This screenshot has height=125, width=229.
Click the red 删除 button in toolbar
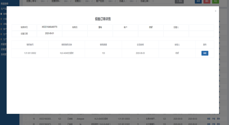pos(207,1)
